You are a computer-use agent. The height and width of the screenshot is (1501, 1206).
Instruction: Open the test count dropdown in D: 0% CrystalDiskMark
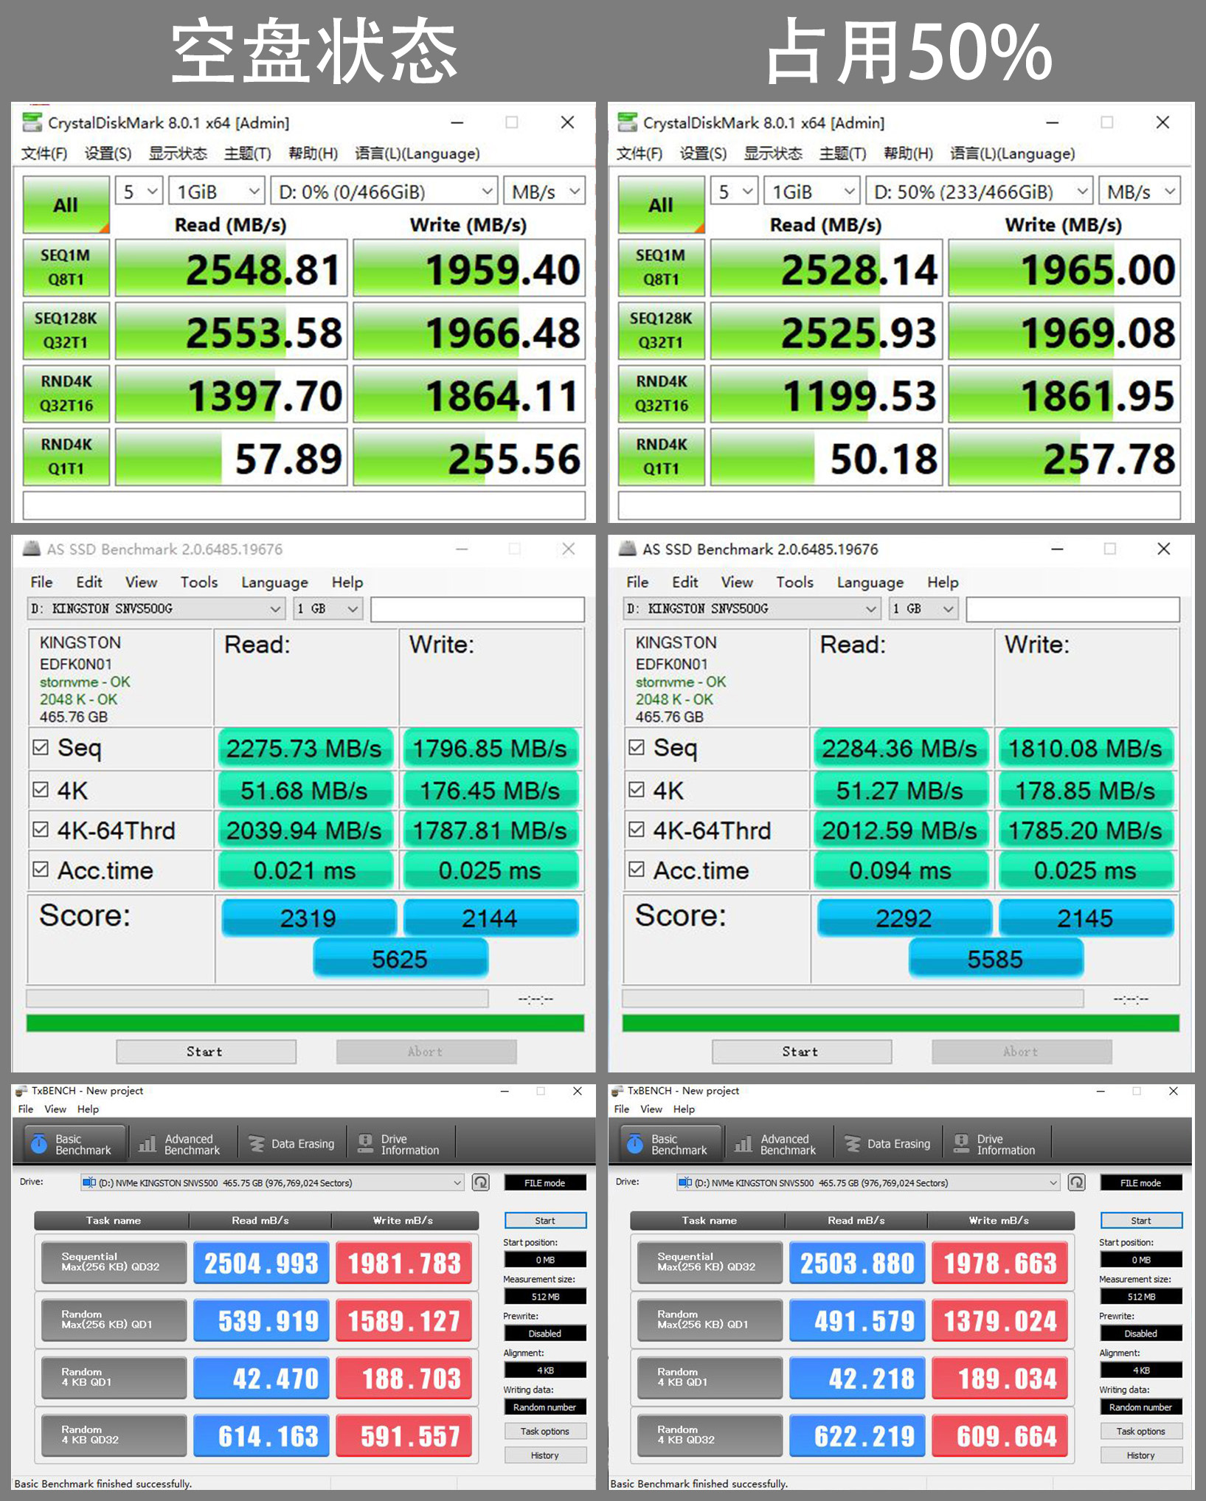[x=139, y=192]
